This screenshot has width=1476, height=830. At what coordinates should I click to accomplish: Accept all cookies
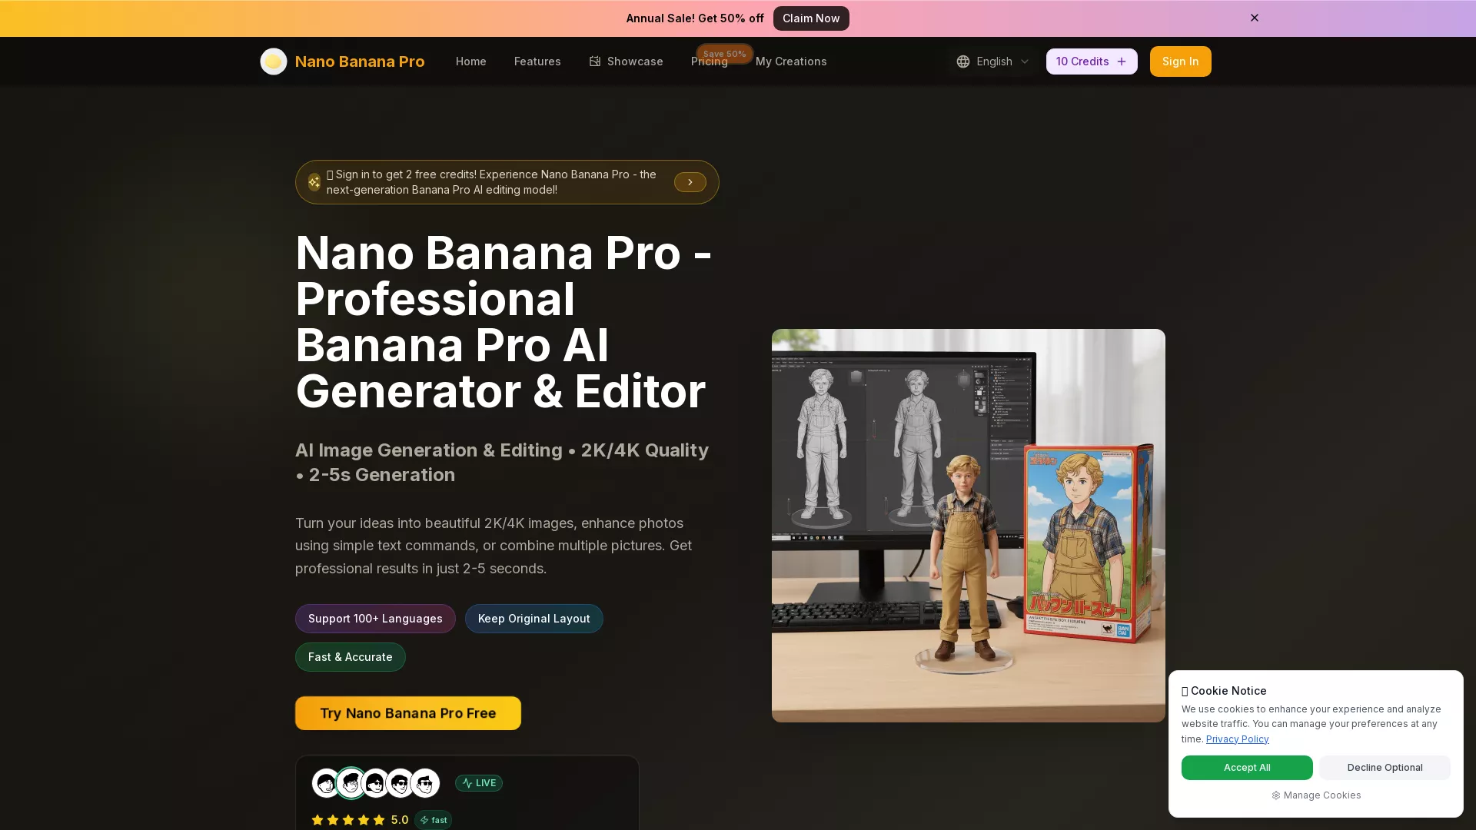point(1247,768)
